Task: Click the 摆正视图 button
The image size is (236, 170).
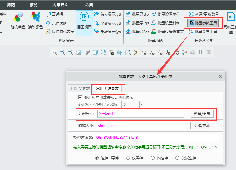Action: point(84,23)
